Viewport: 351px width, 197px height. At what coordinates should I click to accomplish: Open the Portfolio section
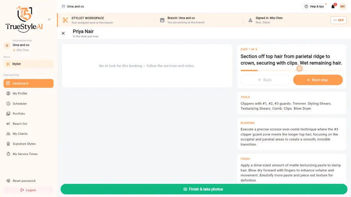coord(28,114)
